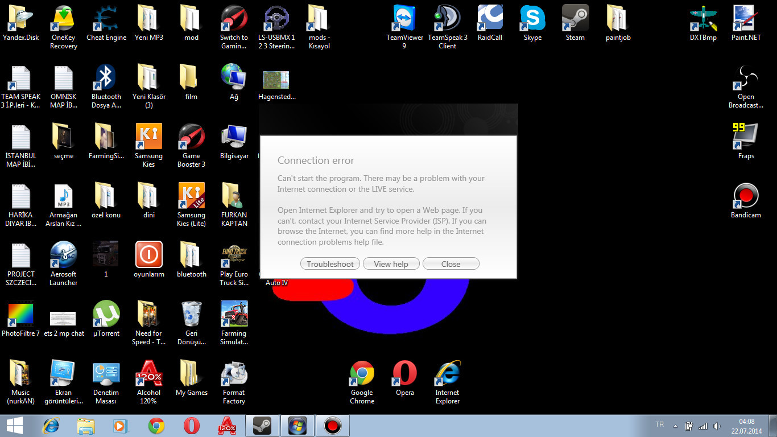Show hidden system tray icons
The height and width of the screenshot is (437, 777).
675,426
